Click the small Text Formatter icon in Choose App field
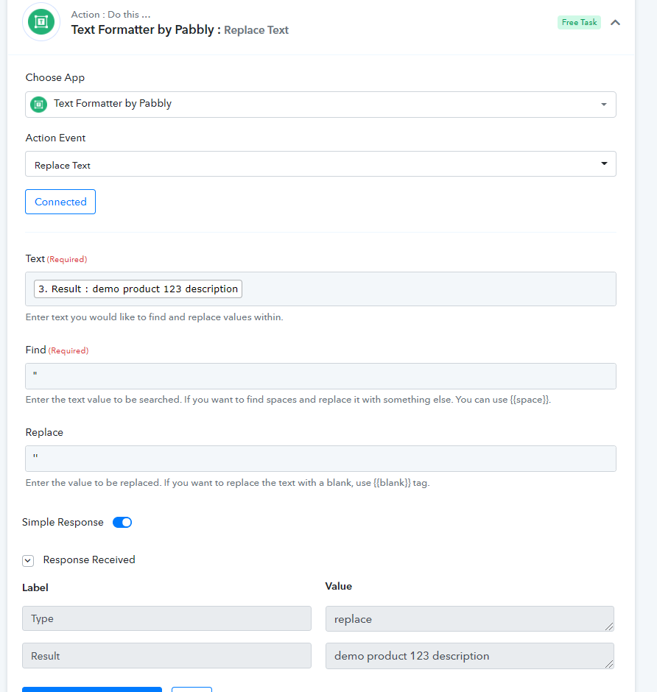657x692 pixels. (39, 104)
